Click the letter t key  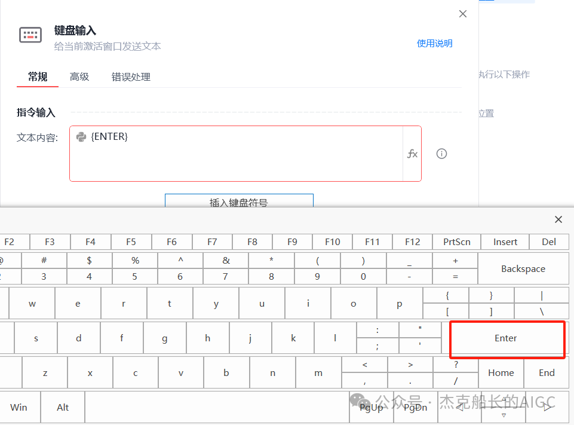click(x=170, y=304)
